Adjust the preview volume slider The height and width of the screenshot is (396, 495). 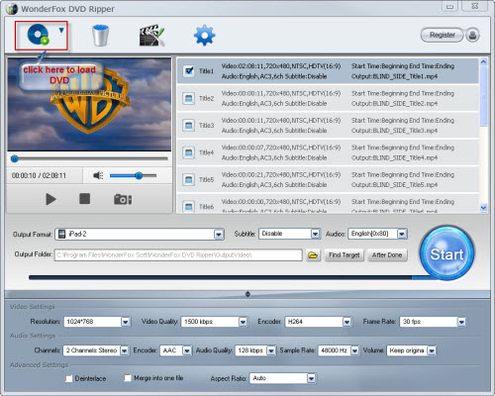pyautogui.click(x=133, y=175)
